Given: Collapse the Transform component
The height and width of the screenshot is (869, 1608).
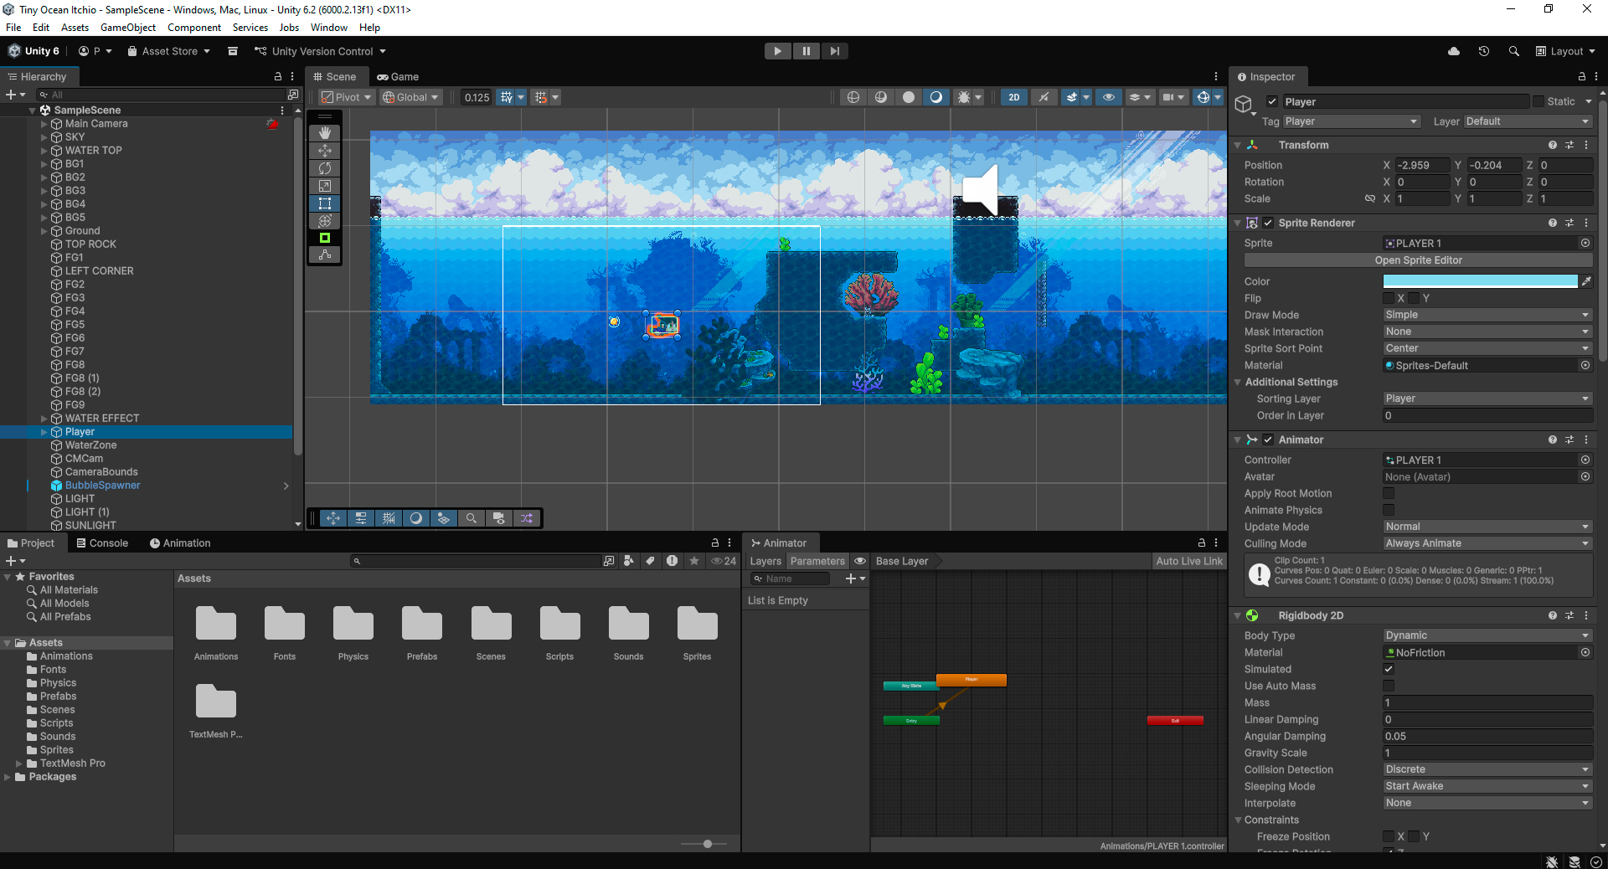Looking at the screenshot, I should click(x=1238, y=146).
